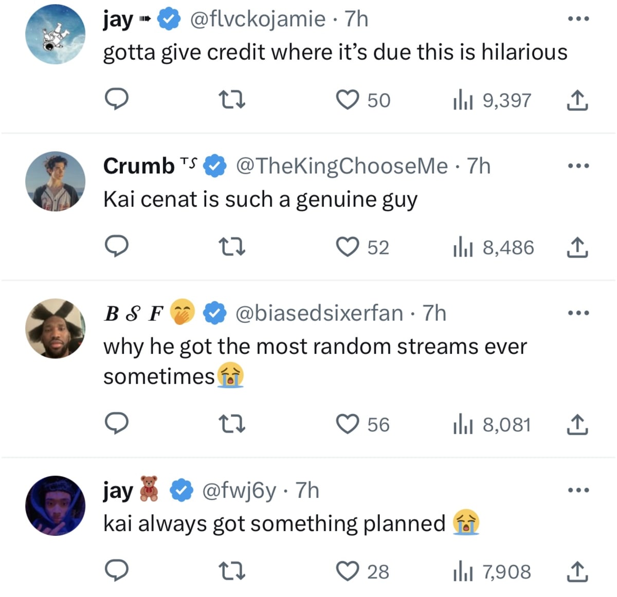Open the options menu on @fwj6y's tweet
This screenshot has height=597, width=617.
click(578, 490)
